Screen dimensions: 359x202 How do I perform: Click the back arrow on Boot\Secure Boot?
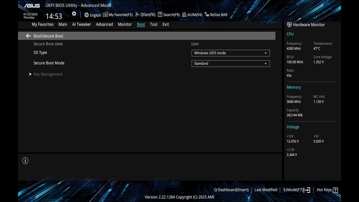28,36
